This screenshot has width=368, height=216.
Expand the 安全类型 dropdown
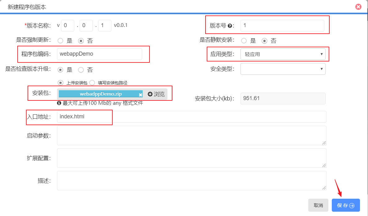coord(283,69)
